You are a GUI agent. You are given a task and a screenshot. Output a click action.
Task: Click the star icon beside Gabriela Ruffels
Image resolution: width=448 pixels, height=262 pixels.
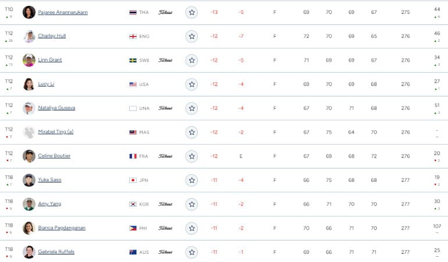coord(191,252)
